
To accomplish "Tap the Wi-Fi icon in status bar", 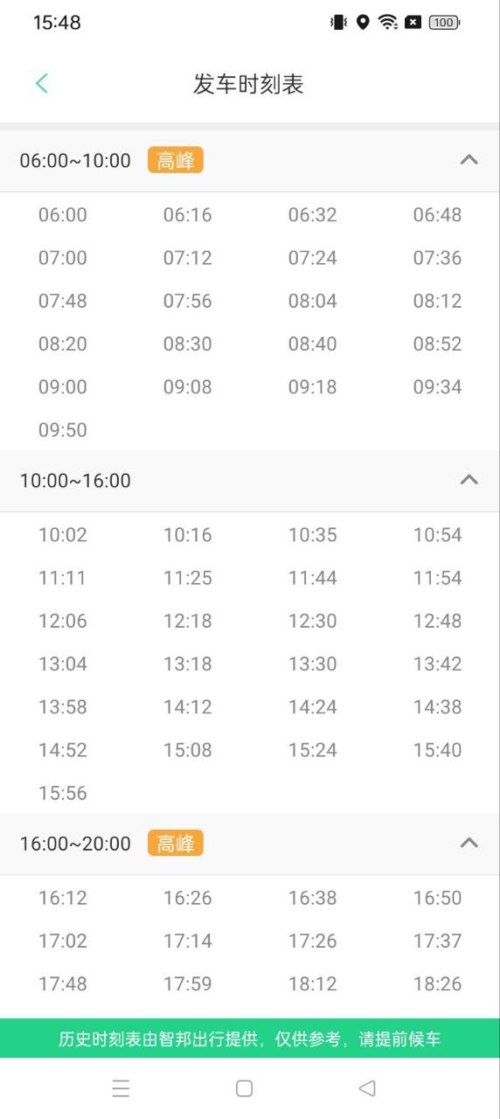I will point(388,23).
